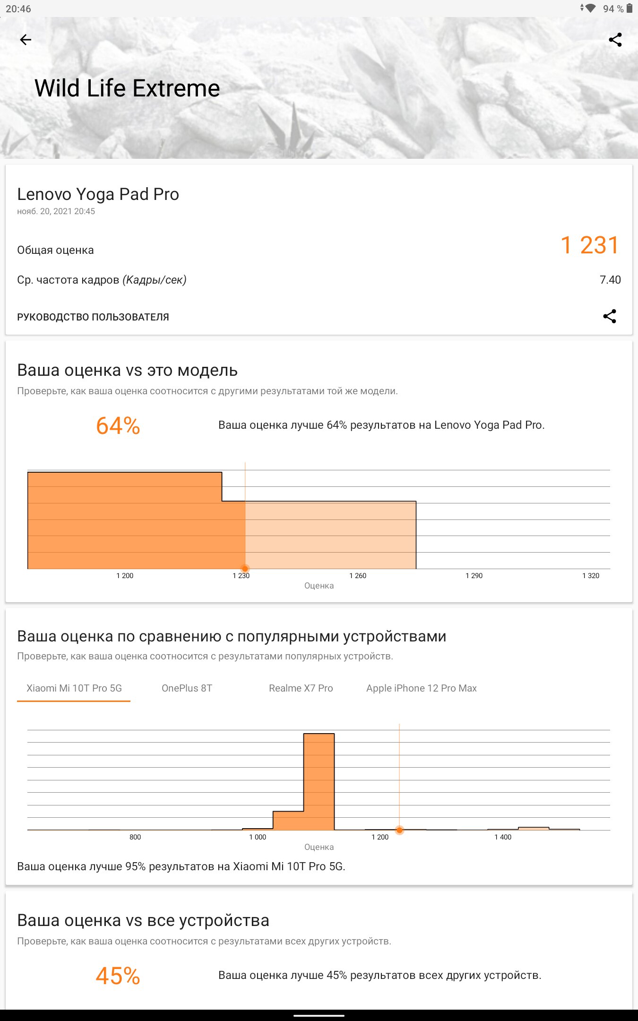The height and width of the screenshot is (1021, 638).
Task: Switch to the Realme X7 Pro tab
Action: coord(301,688)
